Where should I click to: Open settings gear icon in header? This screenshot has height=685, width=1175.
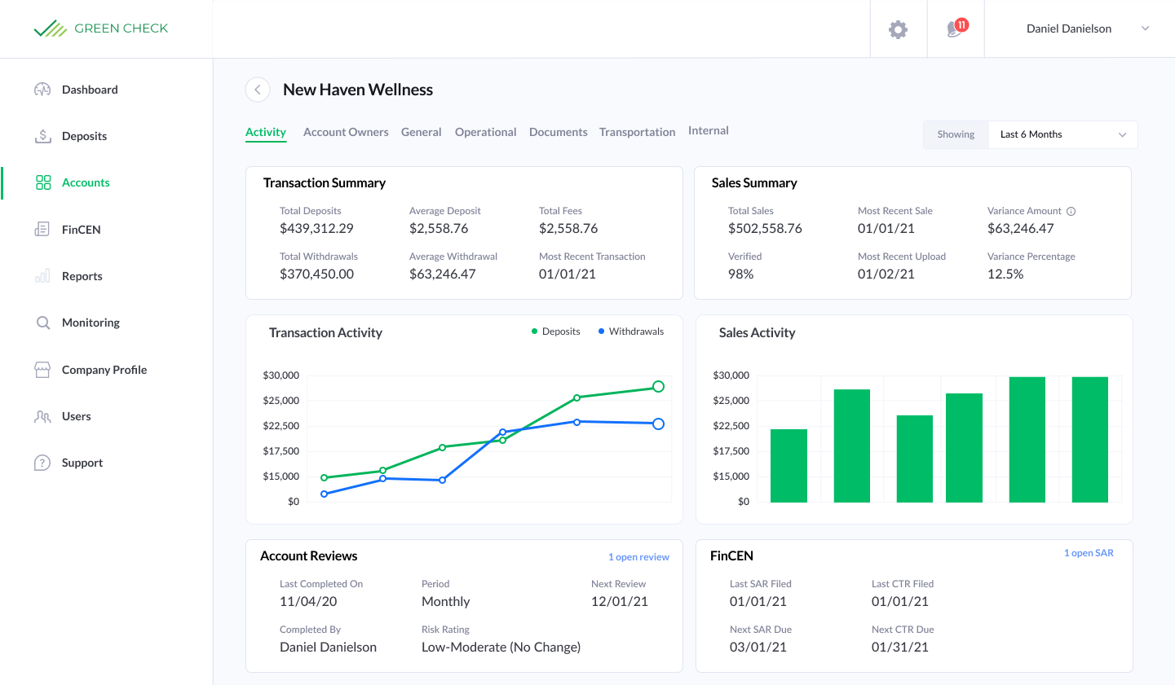tap(898, 29)
